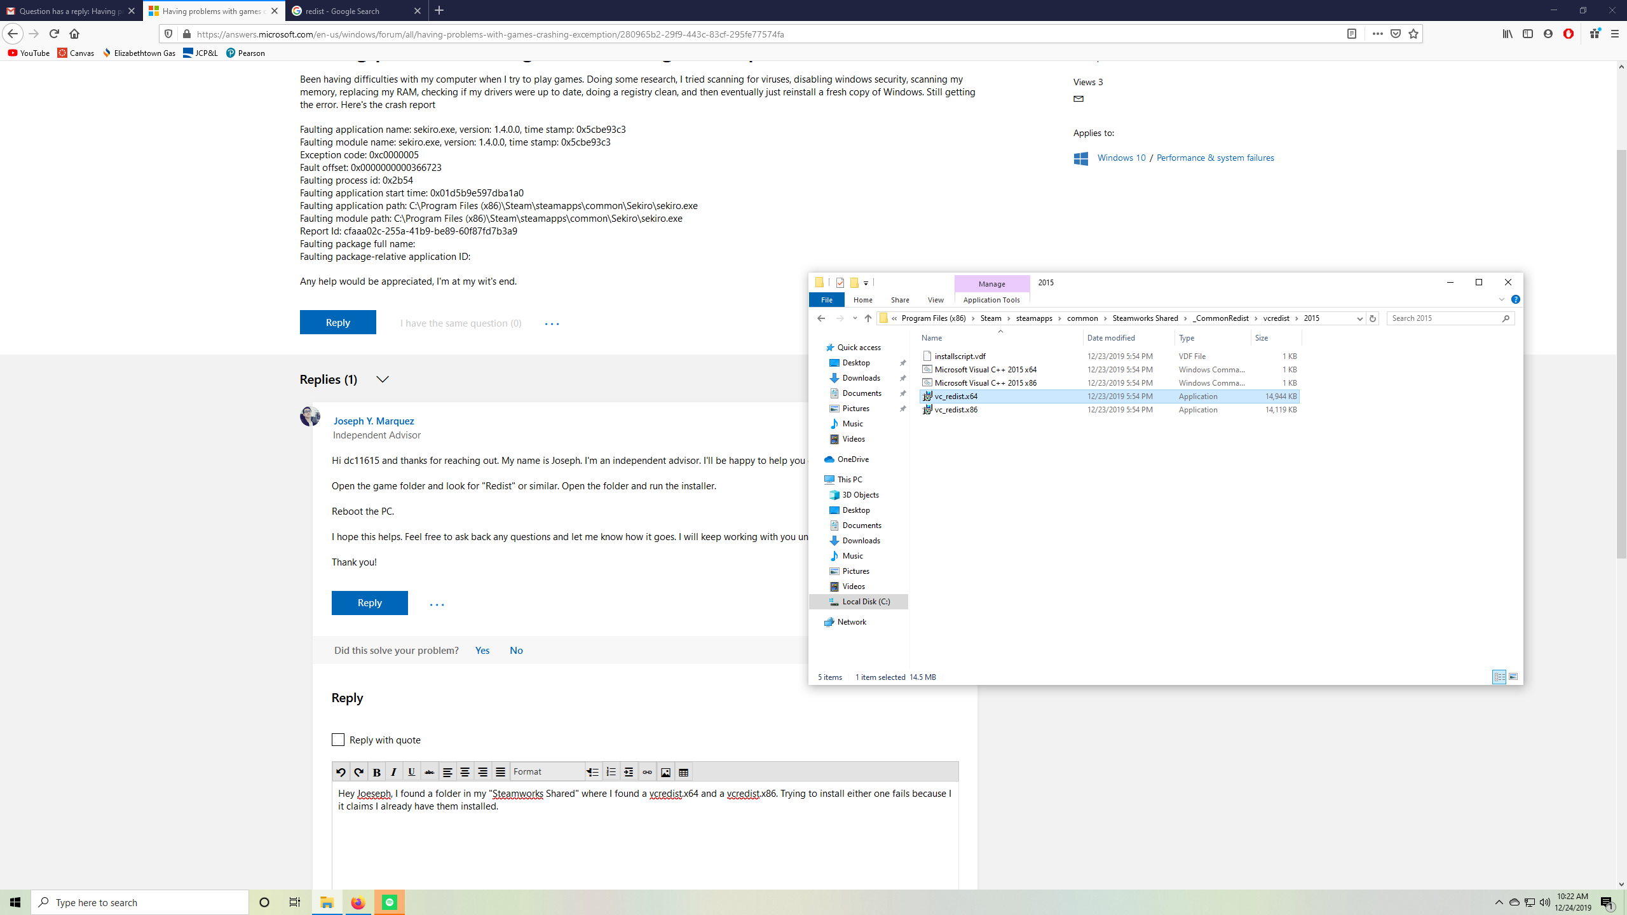This screenshot has height=915, width=1627.
Task: Switch Explorer to large icons view
Action: [1512, 677]
